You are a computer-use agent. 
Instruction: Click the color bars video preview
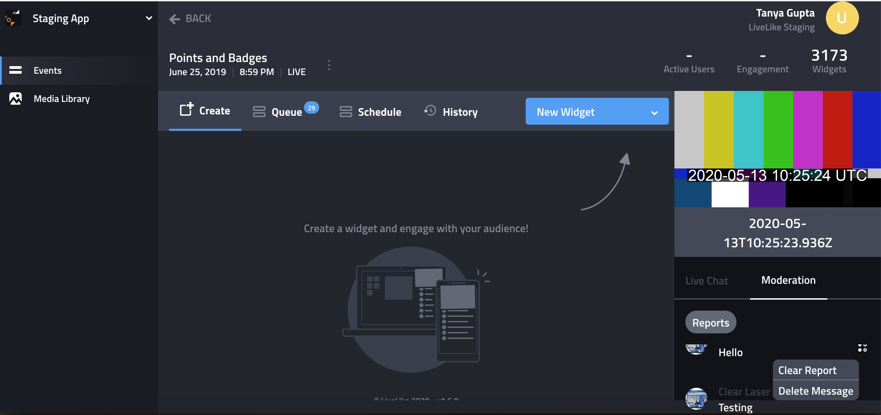pyautogui.click(x=777, y=149)
